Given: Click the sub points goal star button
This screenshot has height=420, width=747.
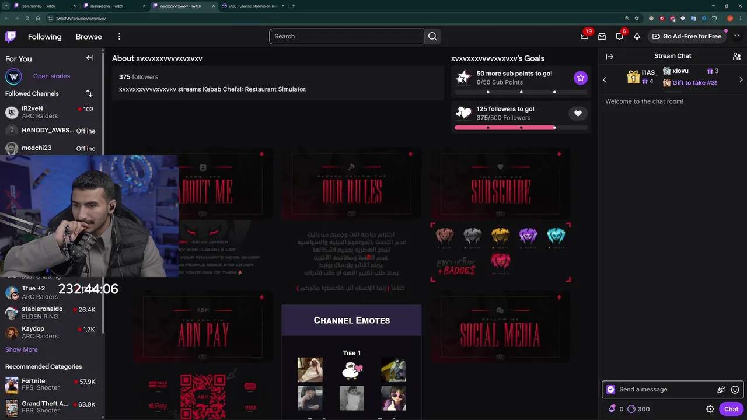Looking at the screenshot, I should point(580,78).
